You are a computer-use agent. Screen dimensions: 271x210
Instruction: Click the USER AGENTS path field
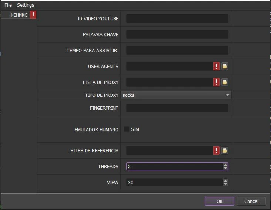(170, 66)
